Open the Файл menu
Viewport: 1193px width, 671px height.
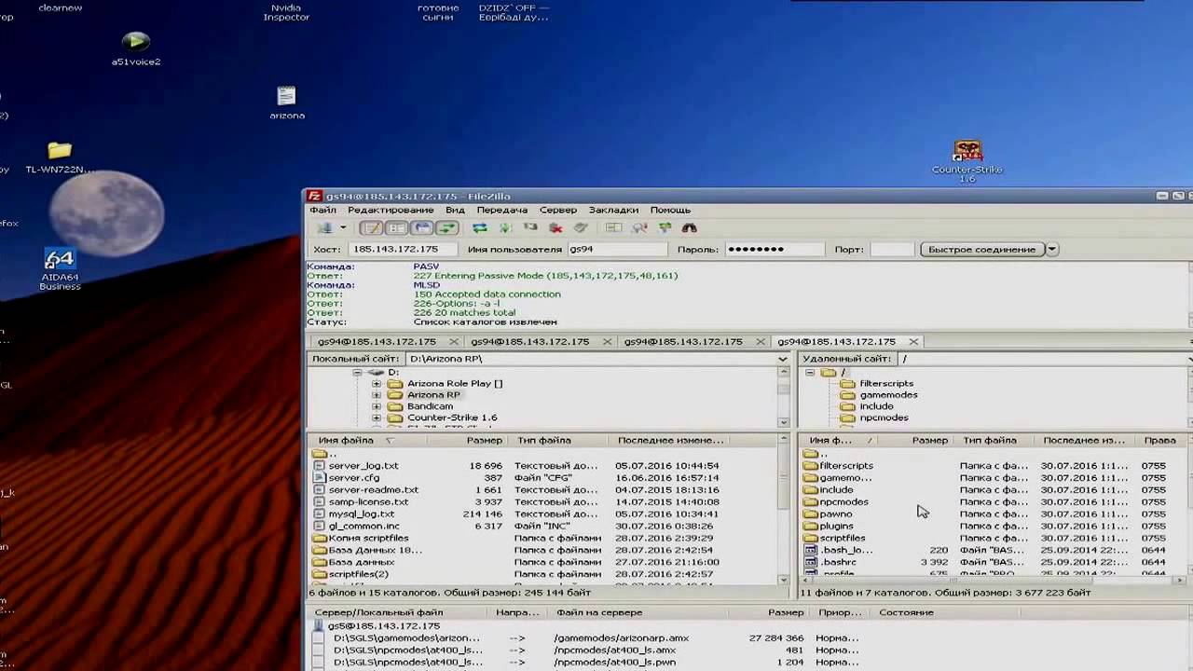322,210
